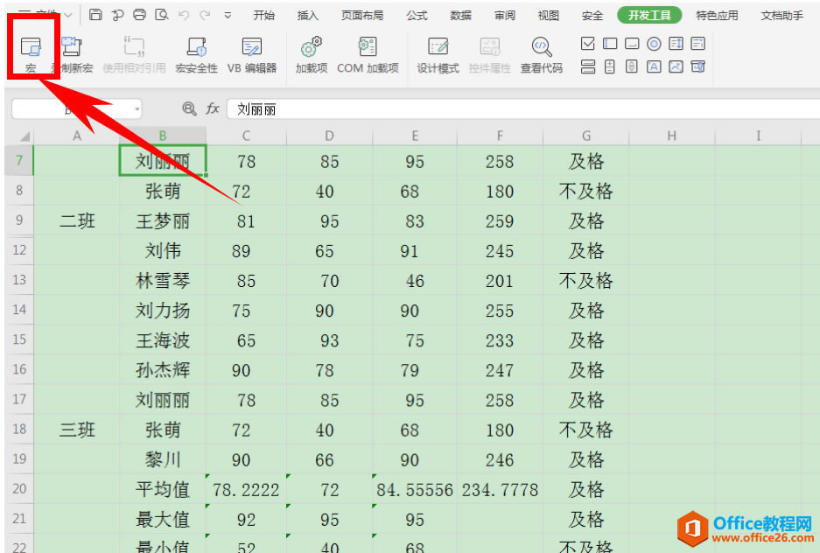Insert a toggle button control
Screen dimensions: 820x553
tap(588, 66)
